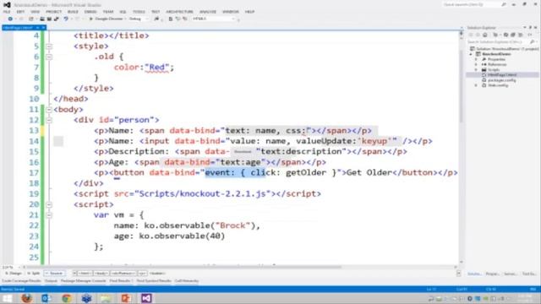Click the editor vertical scrollbar thumb
This screenshot has width=541, height=304.
tap(462, 86)
